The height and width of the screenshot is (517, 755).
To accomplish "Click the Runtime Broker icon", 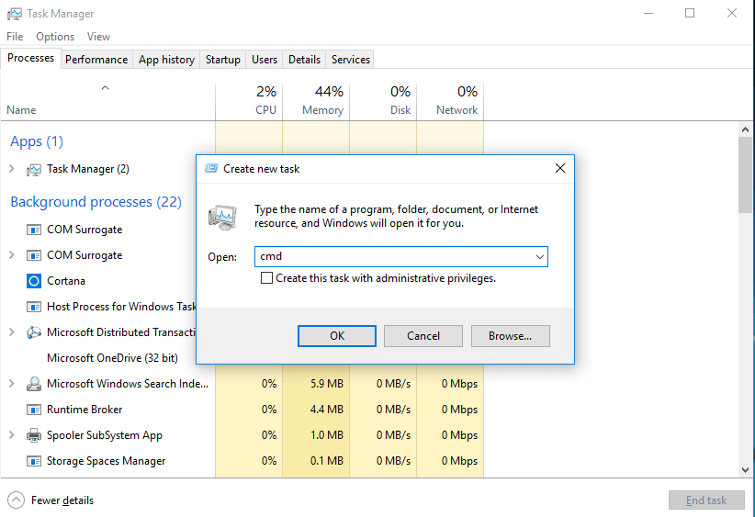I will (x=34, y=410).
